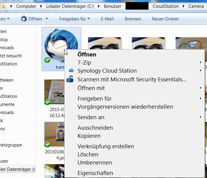207x178 pixels.
Task: Navigate to Benutzer in the address bar
Action: pos(113,6)
